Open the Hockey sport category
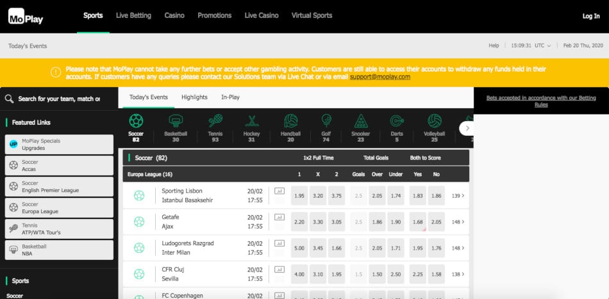The height and width of the screenshot is (299, 609). pos(251,122)
